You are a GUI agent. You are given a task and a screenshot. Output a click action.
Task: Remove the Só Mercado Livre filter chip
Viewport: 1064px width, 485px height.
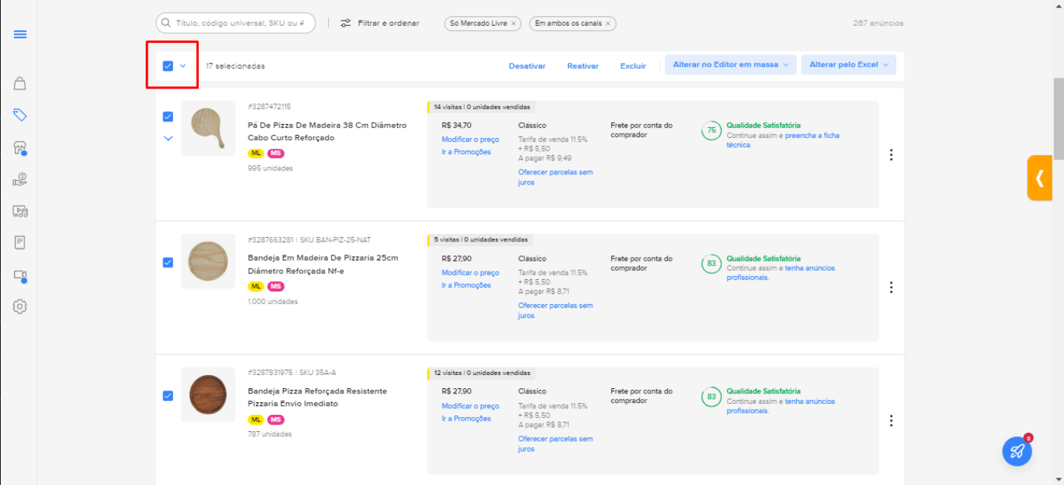(514, 23)
